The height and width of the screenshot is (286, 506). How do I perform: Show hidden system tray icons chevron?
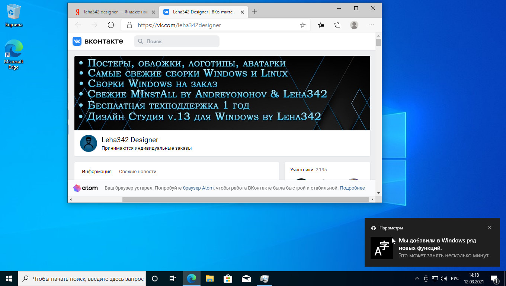417,279
